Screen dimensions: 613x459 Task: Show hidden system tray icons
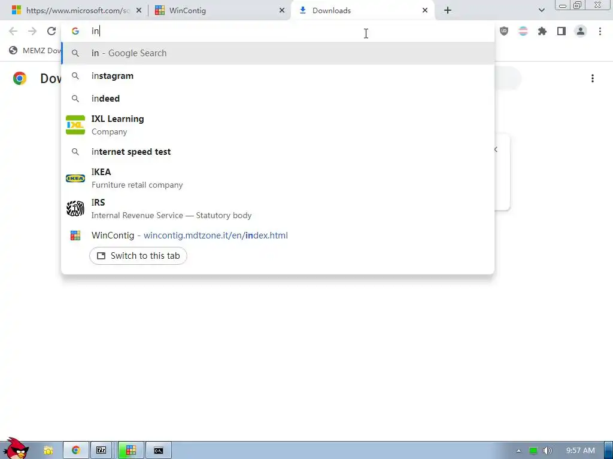tap(519, 451)
